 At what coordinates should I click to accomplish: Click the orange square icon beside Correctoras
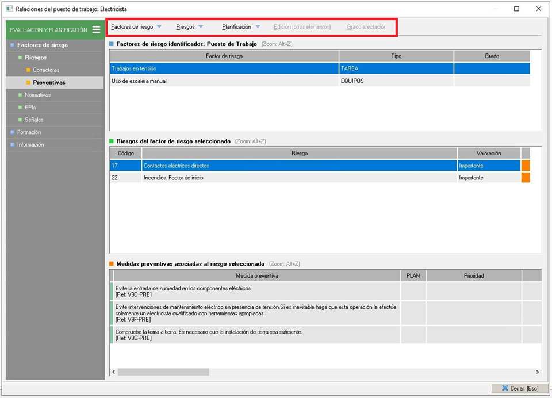pos(28,70)
